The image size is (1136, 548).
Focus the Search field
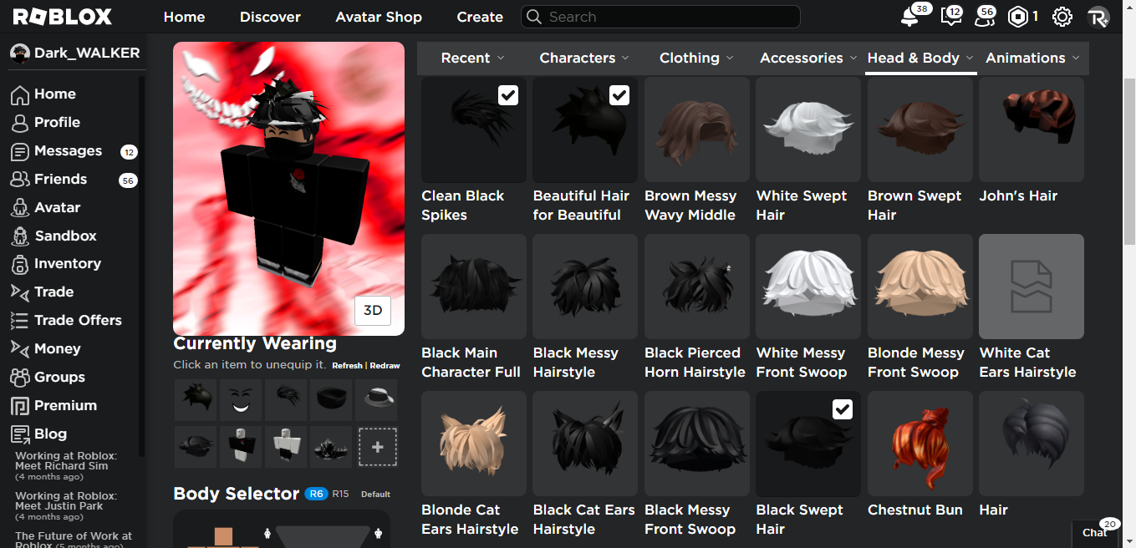(x=660, y=17)
